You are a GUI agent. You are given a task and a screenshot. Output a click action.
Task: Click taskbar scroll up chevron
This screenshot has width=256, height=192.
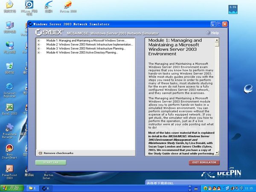[190, 186]
